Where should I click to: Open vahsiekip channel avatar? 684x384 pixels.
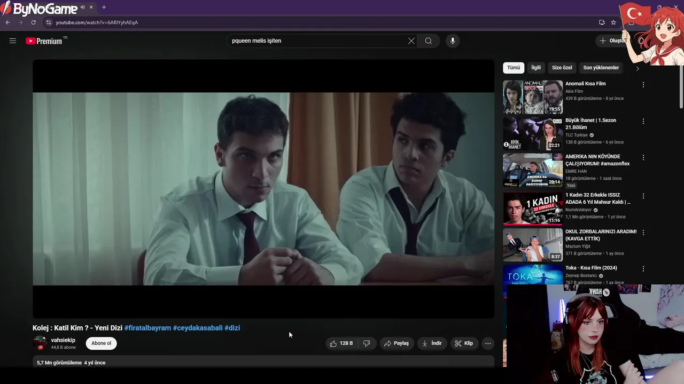coord(40,343)
